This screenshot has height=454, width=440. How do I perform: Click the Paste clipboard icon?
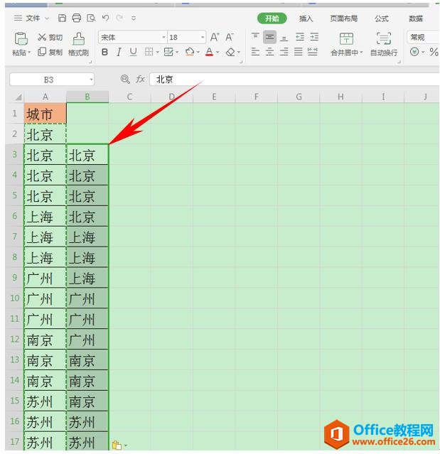click(21, 38)
